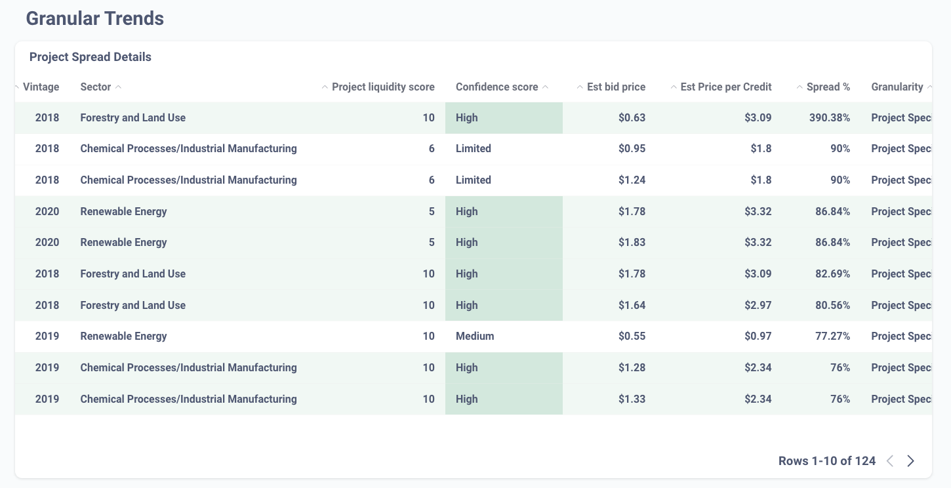This screenshot has height=488, width=951.
Task: Select the $0.97 price per credit
Action: point(758,336)
